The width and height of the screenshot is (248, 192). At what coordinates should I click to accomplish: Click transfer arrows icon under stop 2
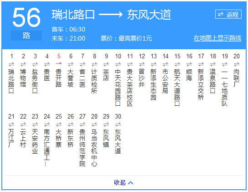[x=23, y=64]
